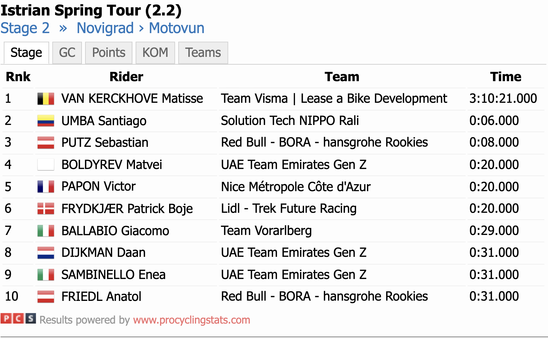Visit the www.procyclingstats.com link
This screenshot has height=338, width=548.
(192, 320)
